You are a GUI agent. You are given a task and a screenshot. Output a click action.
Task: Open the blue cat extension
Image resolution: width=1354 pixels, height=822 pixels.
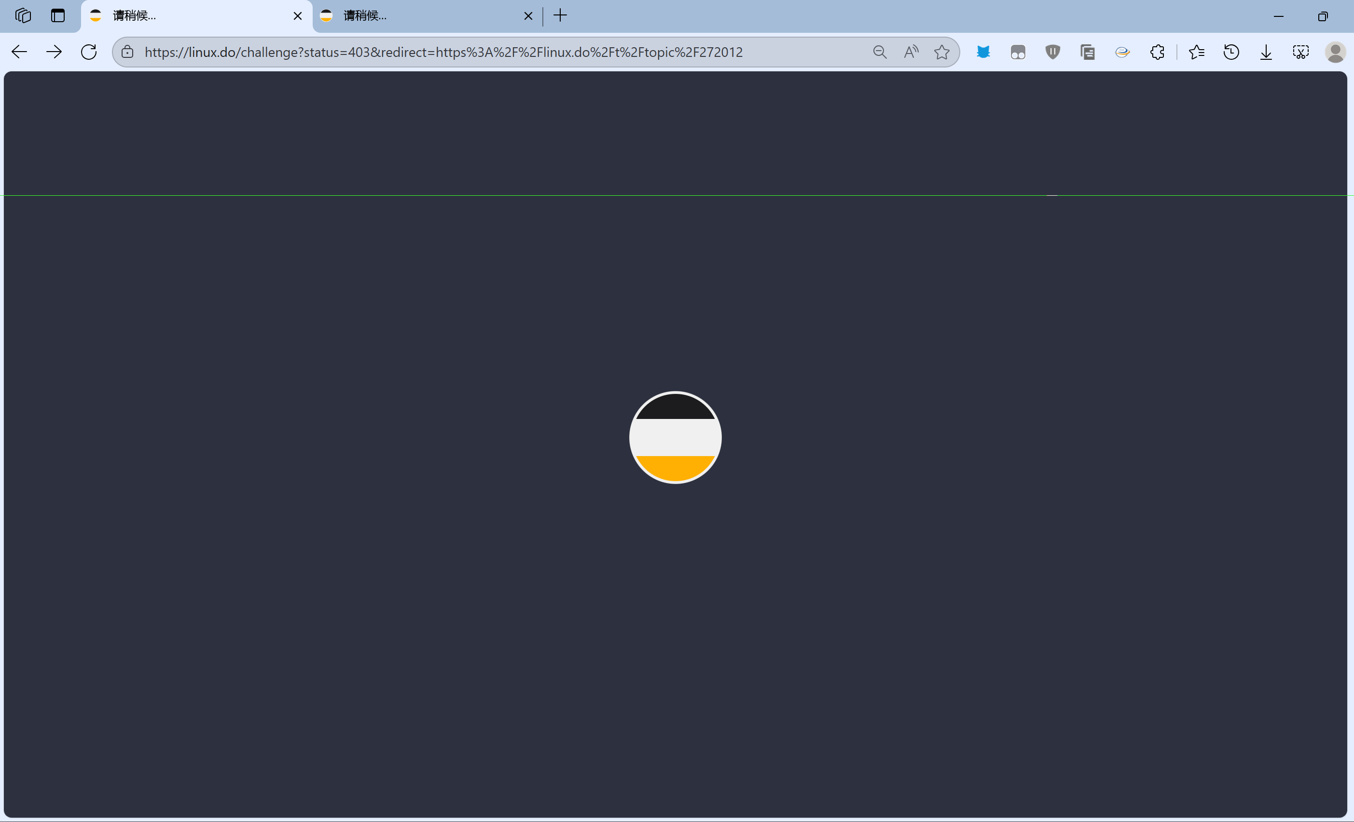click(x=983, y=52)
